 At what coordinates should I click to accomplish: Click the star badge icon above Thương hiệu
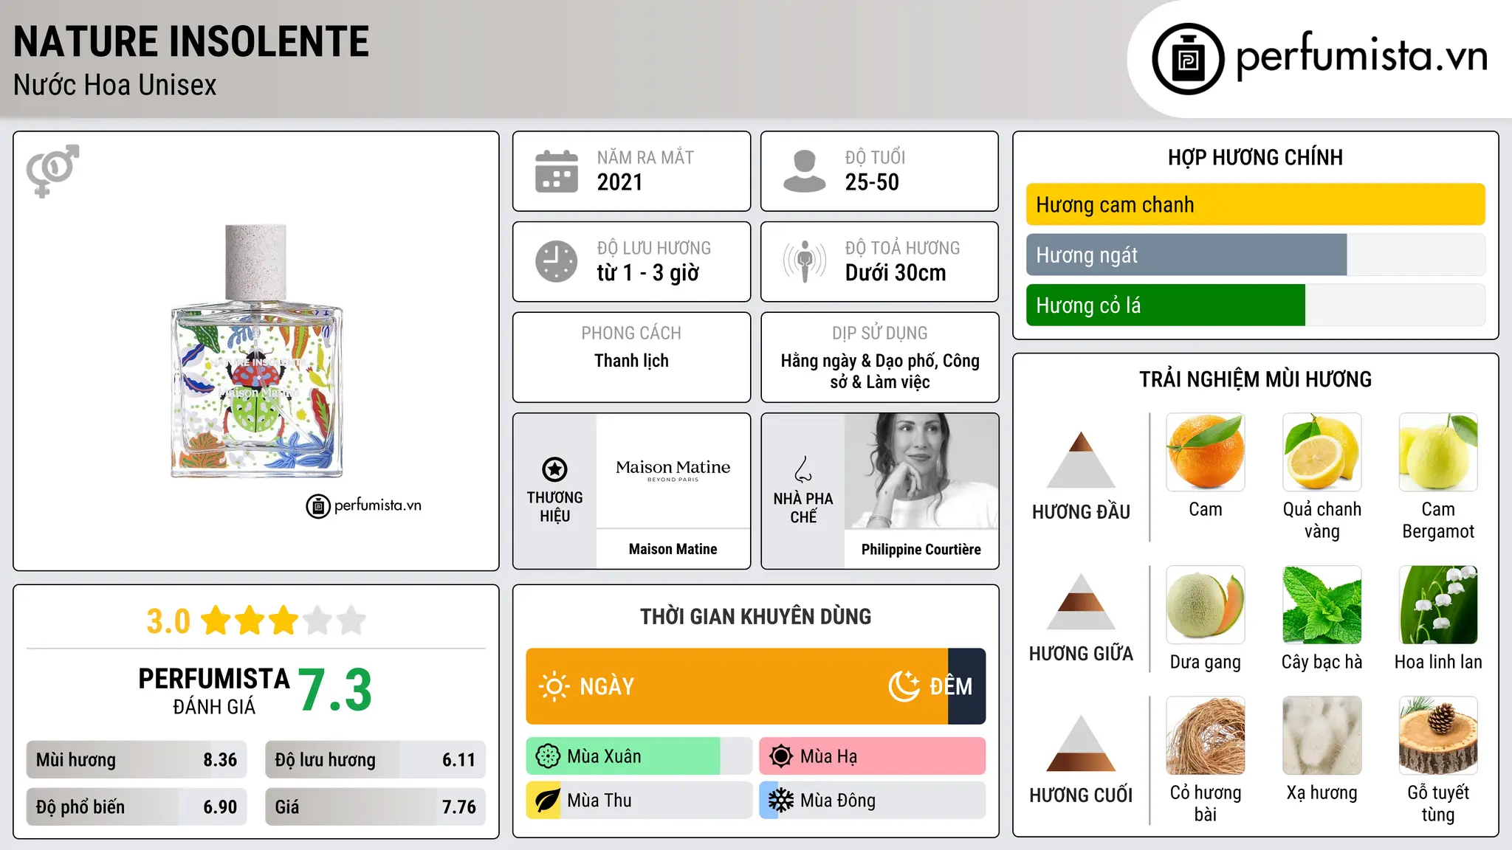click(554, 469)
